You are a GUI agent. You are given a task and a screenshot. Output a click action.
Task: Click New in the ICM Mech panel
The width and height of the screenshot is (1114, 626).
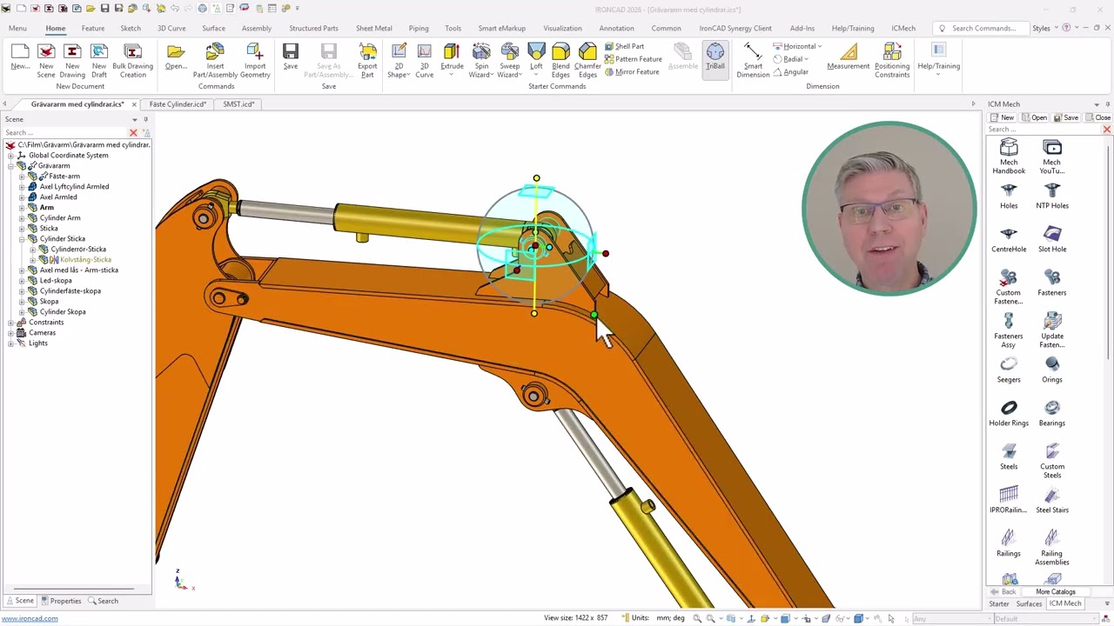click(x=1003, y=117)
